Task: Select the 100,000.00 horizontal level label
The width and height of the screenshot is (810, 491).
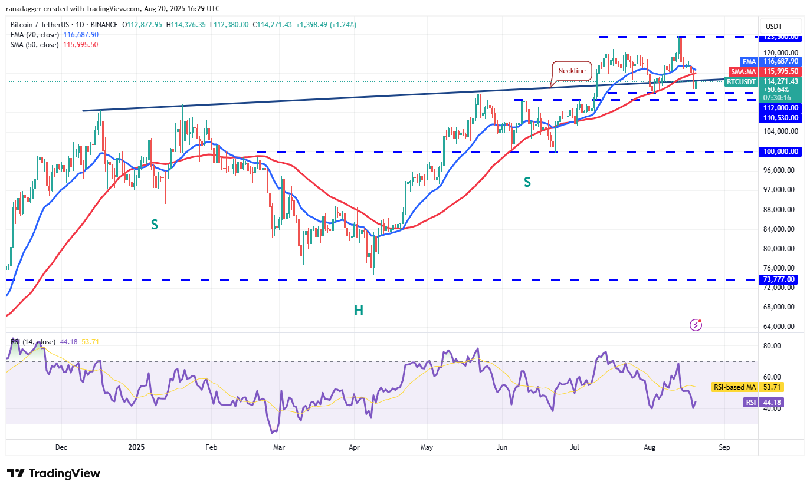Action: [779, 151]
